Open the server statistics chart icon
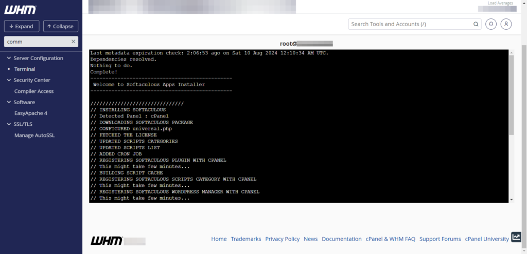 tap(516, 237)
